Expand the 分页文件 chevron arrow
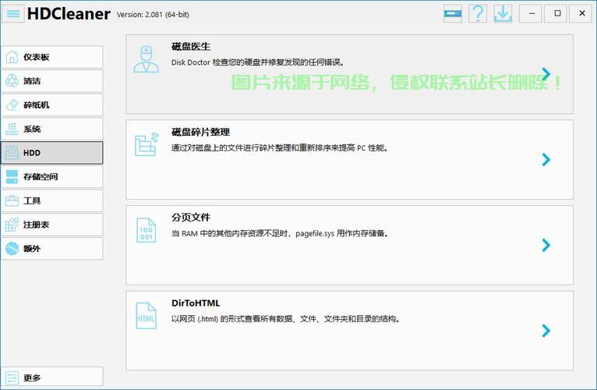The image size is (597, 390). (x=546, y=245)
